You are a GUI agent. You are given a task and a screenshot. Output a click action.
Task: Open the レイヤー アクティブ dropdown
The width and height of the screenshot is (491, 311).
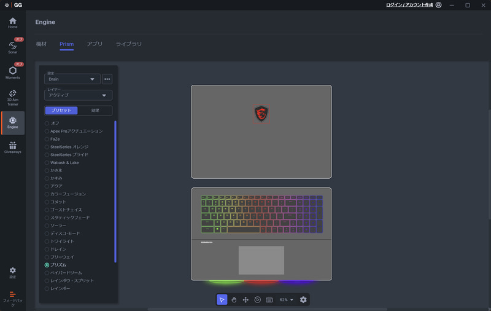pos(79,95)
